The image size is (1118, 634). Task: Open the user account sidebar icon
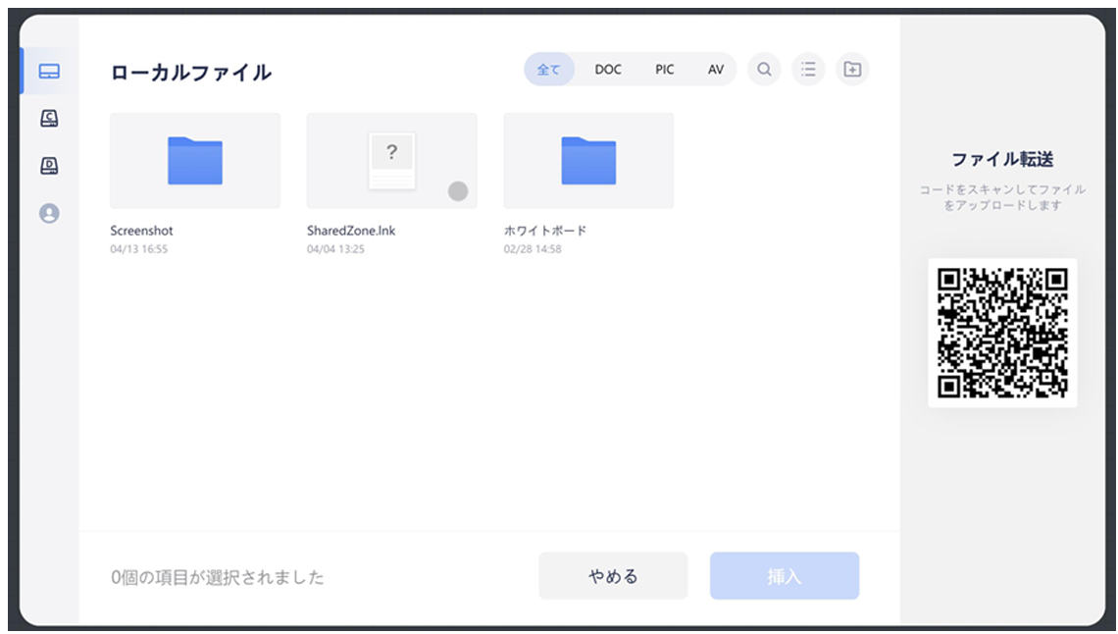click(49, 213)
